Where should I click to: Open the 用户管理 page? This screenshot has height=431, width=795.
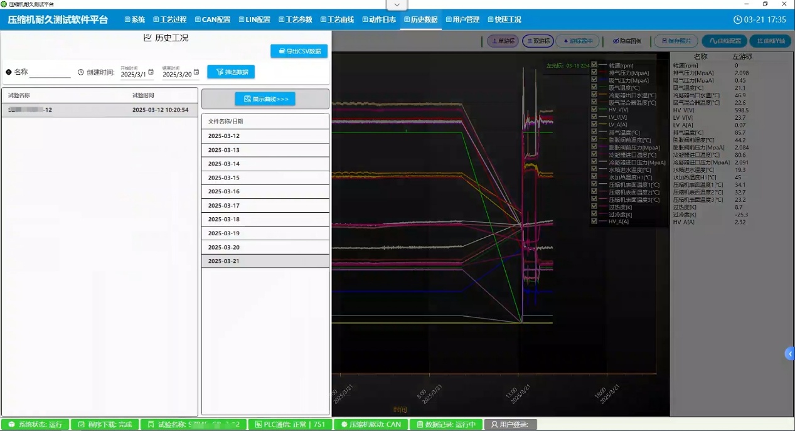coord(462,19)
